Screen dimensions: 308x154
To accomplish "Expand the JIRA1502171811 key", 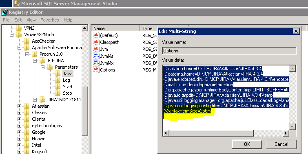I will [x=35, y=100].
